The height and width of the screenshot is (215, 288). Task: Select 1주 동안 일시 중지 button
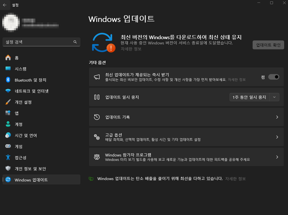(x=249, y=97)
